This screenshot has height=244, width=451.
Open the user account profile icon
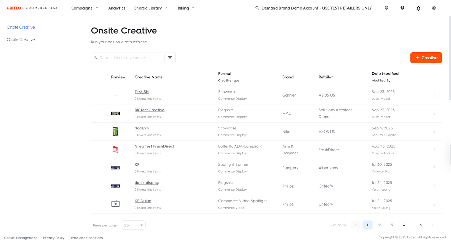(x=434, y=8)
